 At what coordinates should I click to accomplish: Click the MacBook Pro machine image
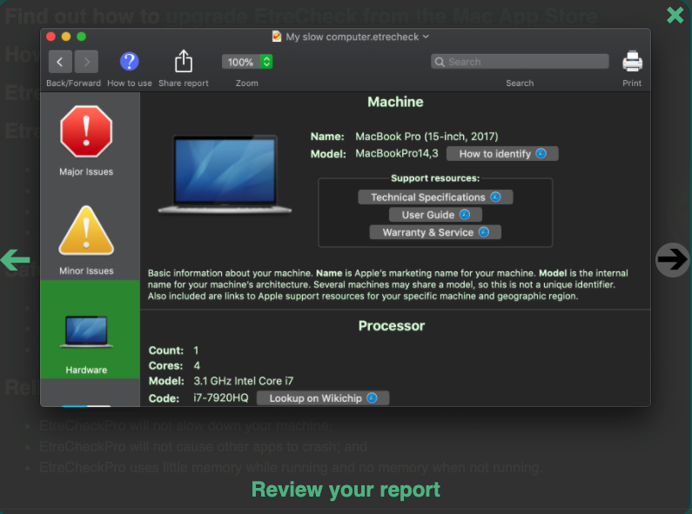(225, 175)
